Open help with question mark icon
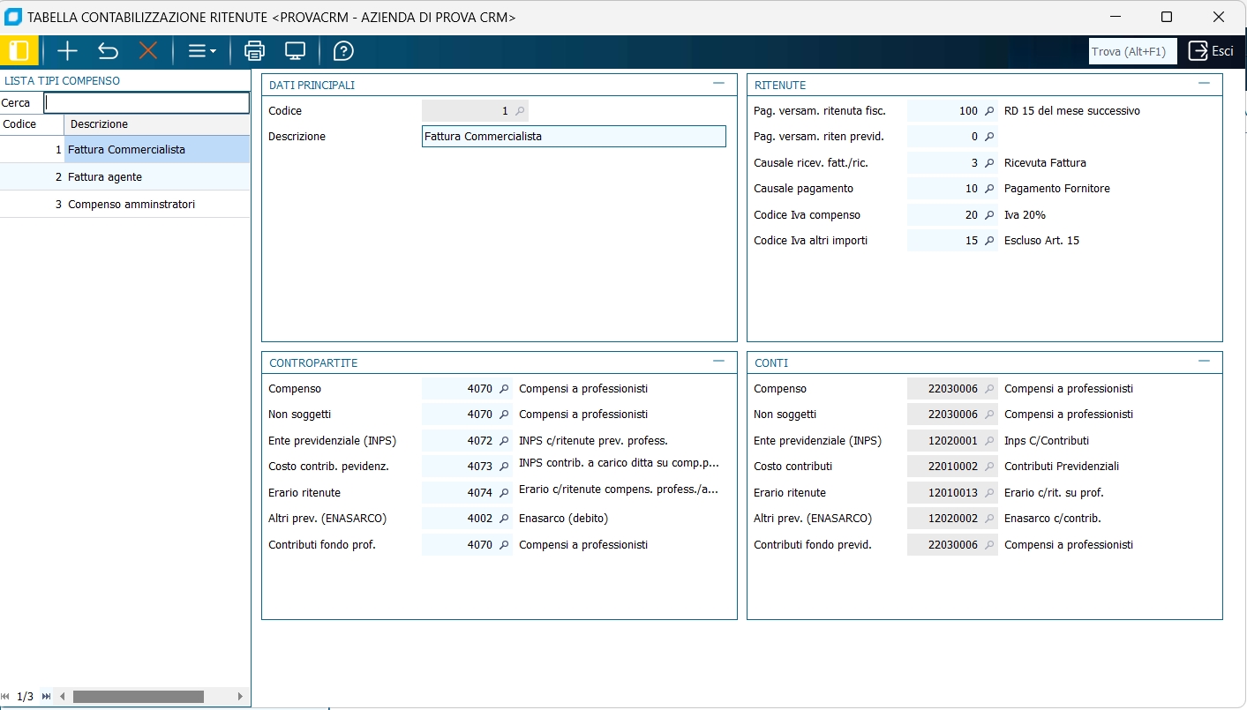 (x=343, y=51)
